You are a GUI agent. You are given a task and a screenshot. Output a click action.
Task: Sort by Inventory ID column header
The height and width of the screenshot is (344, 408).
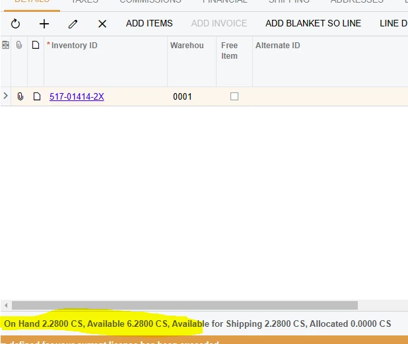(x=106, y=61)
